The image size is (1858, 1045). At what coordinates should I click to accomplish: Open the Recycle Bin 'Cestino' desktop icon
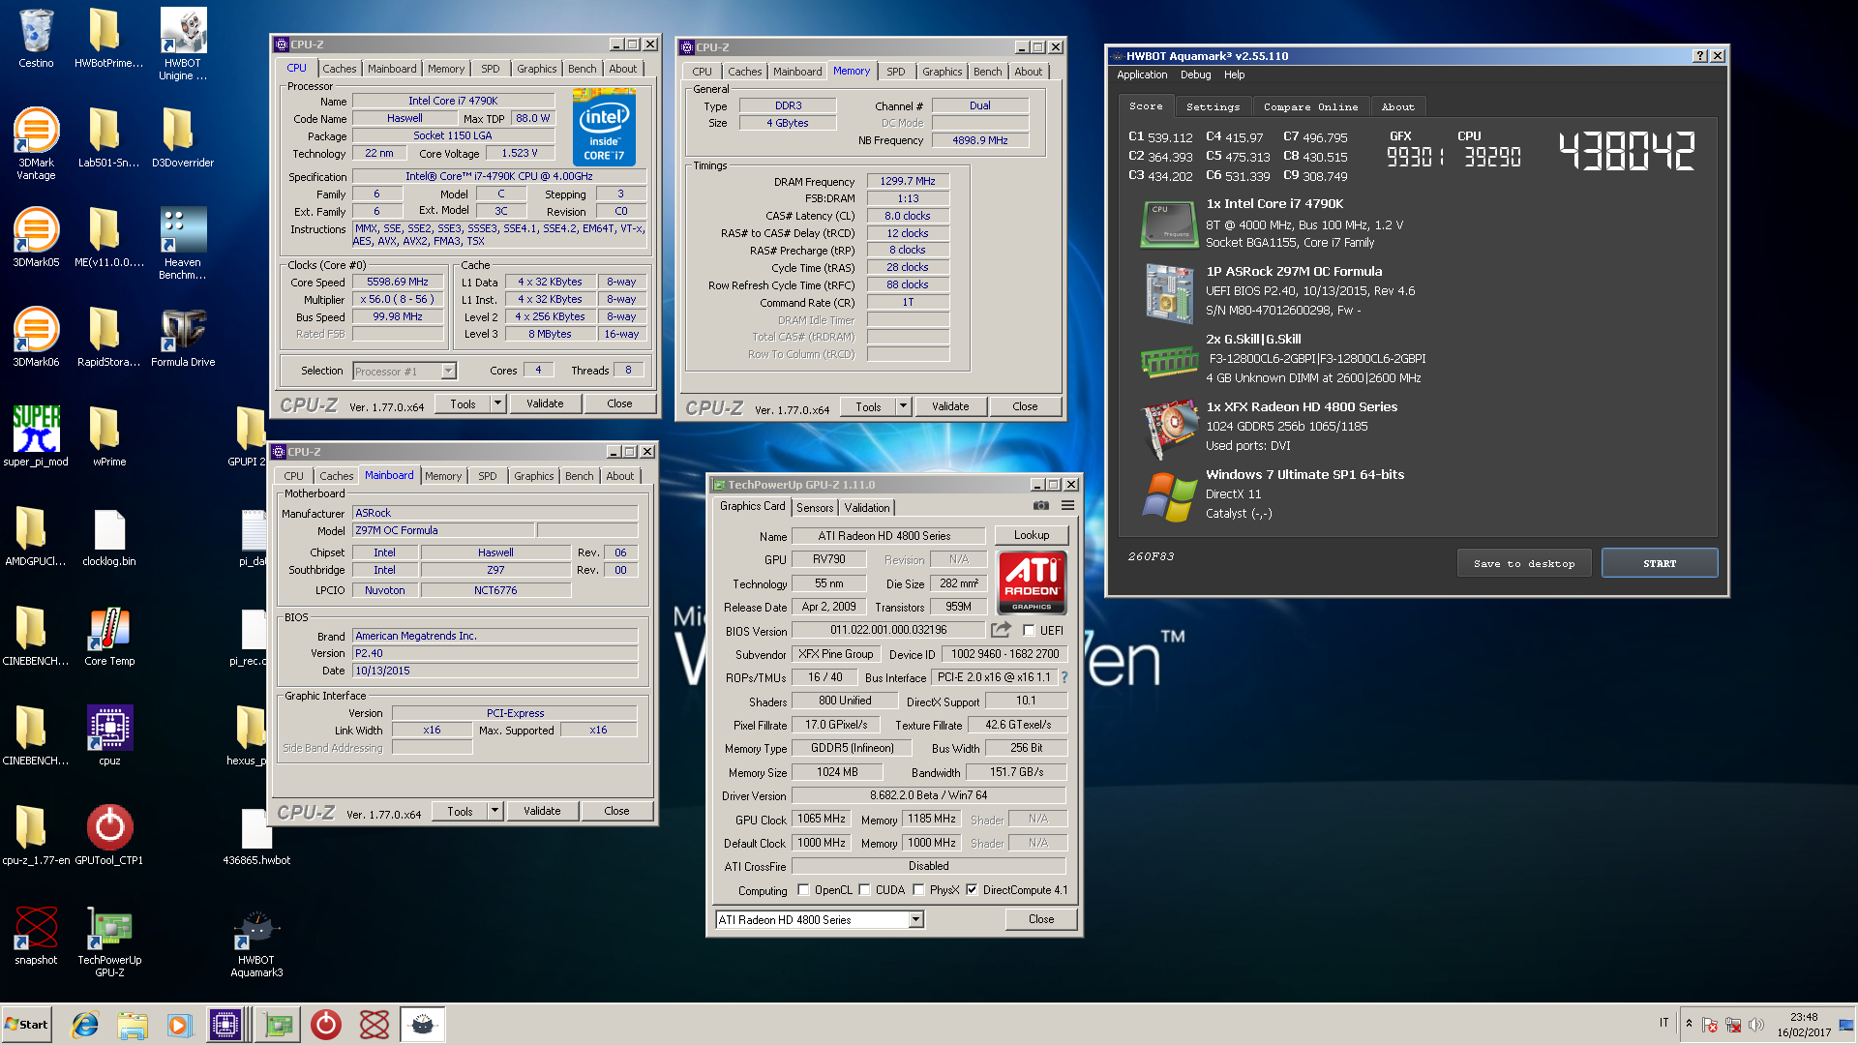pos(36,39)
